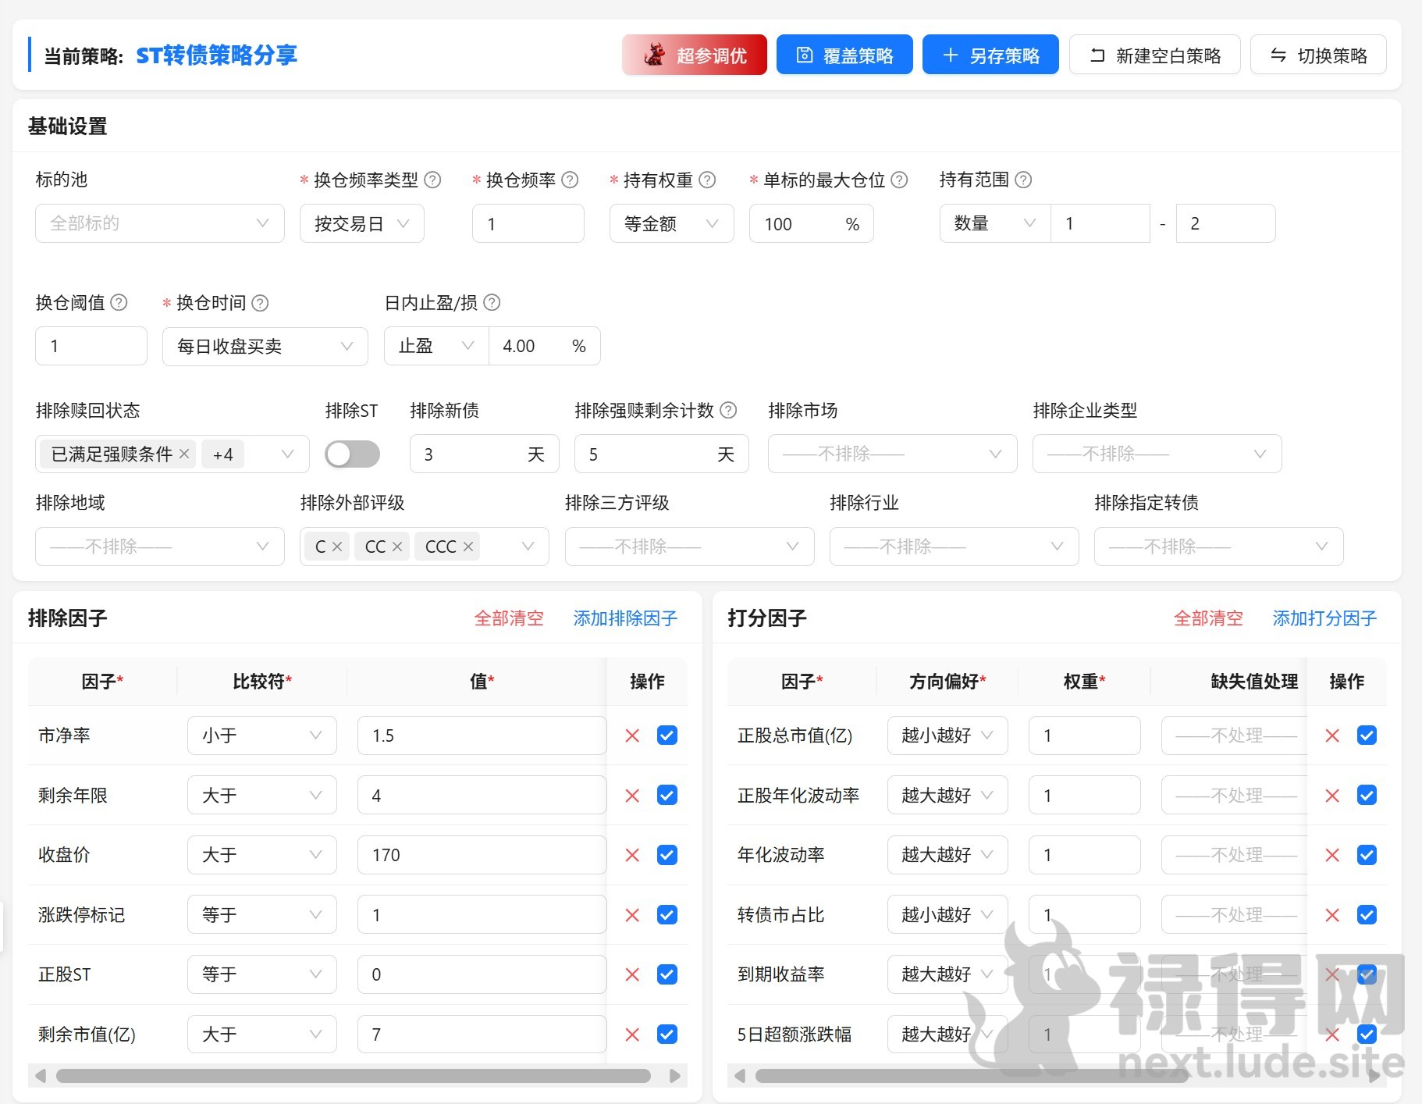Click the 排除因子 table horizontal scrollbar

pyautogui.click(x=353, y=1076)
